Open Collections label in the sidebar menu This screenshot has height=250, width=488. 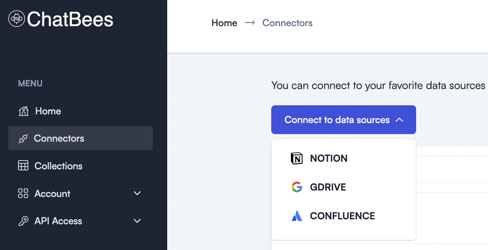click(58, 166)
